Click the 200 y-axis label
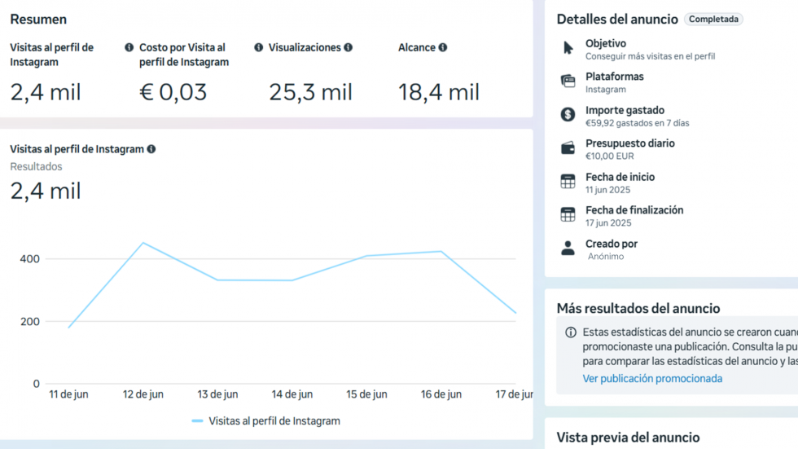 point(29,322)
